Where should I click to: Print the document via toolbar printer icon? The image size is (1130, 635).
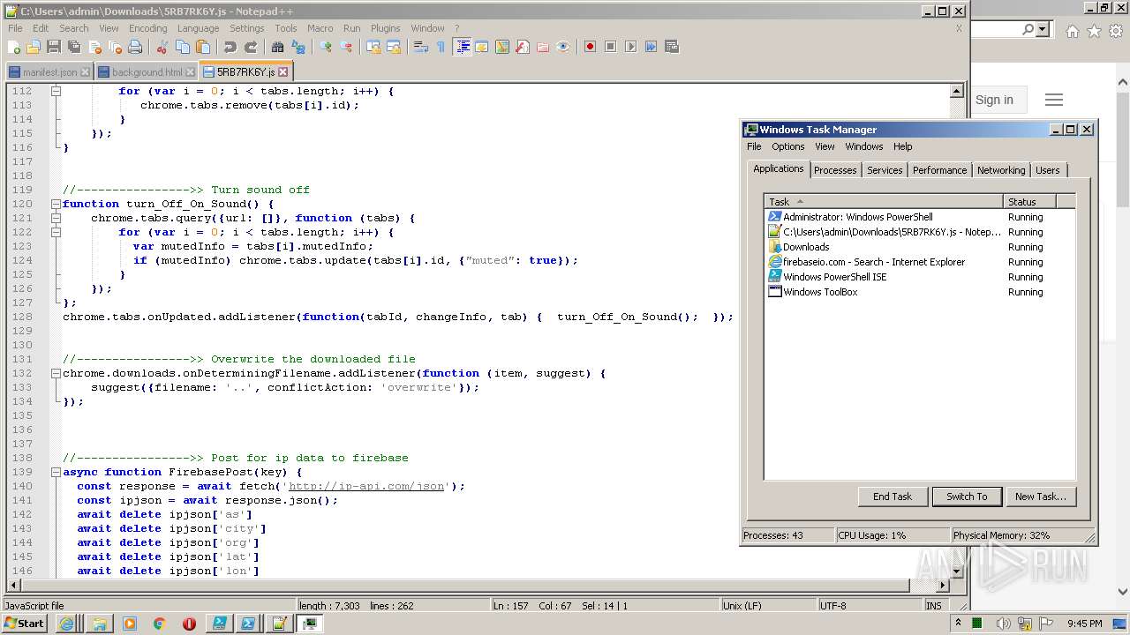[135, 47]
